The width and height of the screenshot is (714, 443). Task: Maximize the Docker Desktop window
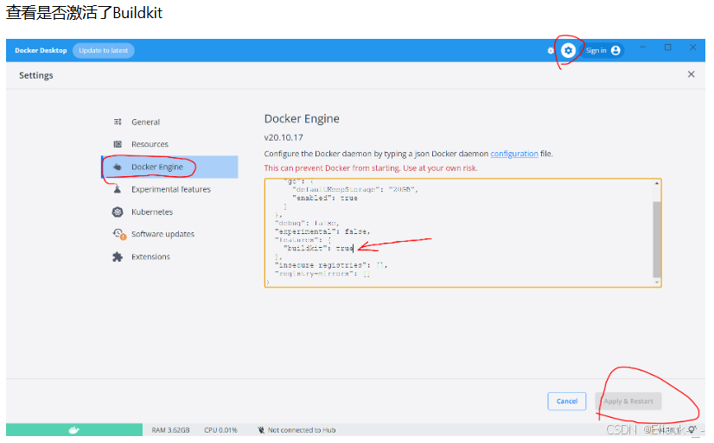[667, 47]
